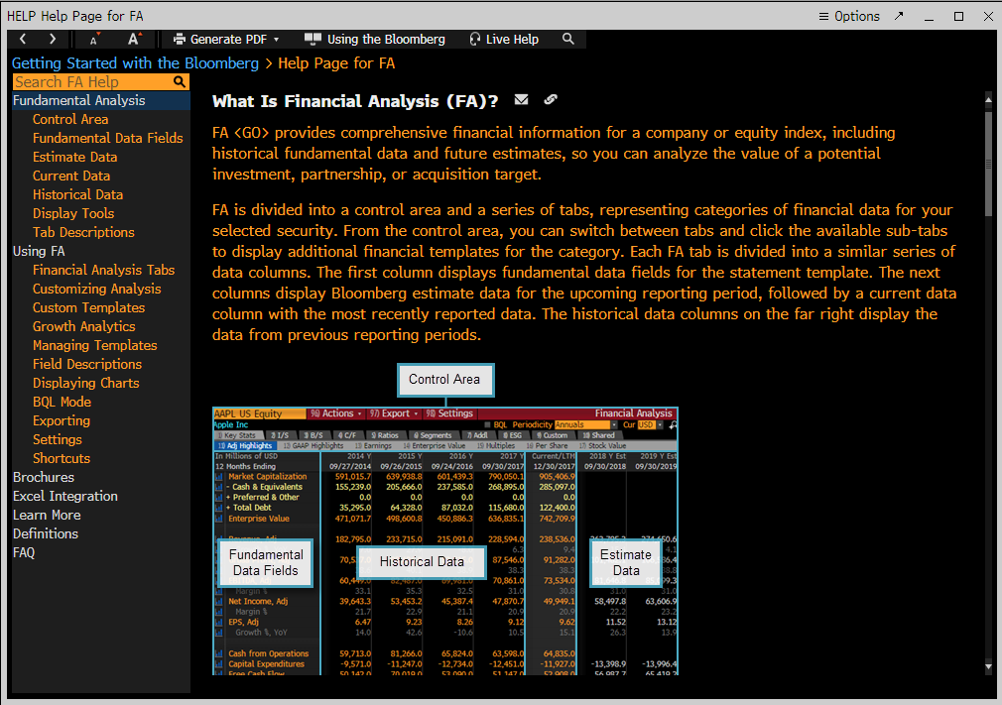Email this topic using the envelope icon
1002x705 pixels.
pyautogui.click(x=522, y=100)
